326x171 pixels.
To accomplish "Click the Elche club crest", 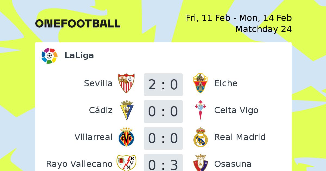I will 200,83.
